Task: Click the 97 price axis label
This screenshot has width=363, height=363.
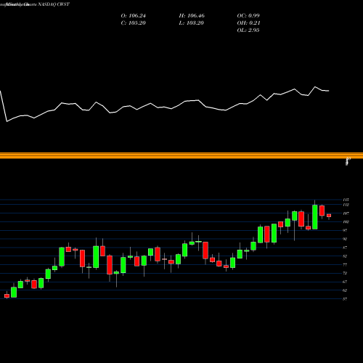Action: 345,230
